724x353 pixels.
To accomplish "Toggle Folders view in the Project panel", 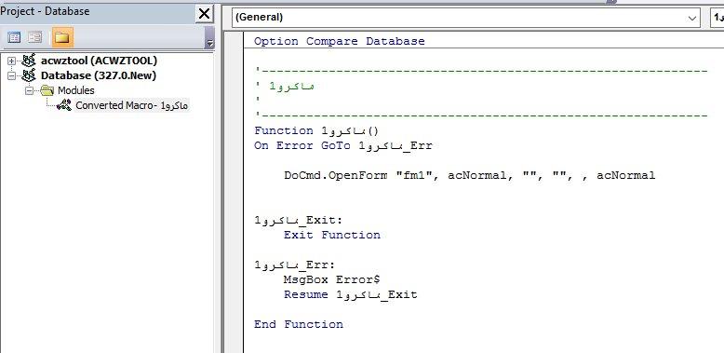I will coord(62,37).
